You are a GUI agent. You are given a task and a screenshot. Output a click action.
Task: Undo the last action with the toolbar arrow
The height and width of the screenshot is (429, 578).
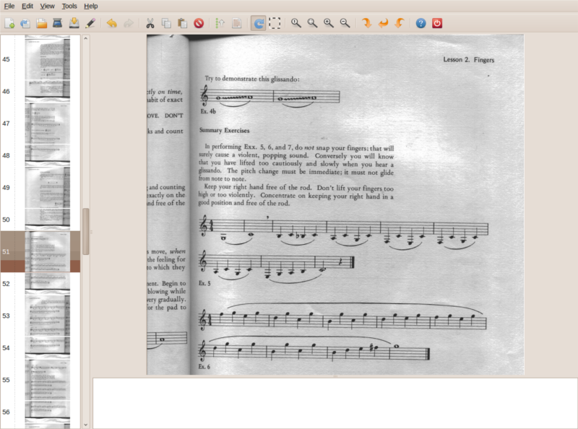pyautogui.click(x=111, y=23)
